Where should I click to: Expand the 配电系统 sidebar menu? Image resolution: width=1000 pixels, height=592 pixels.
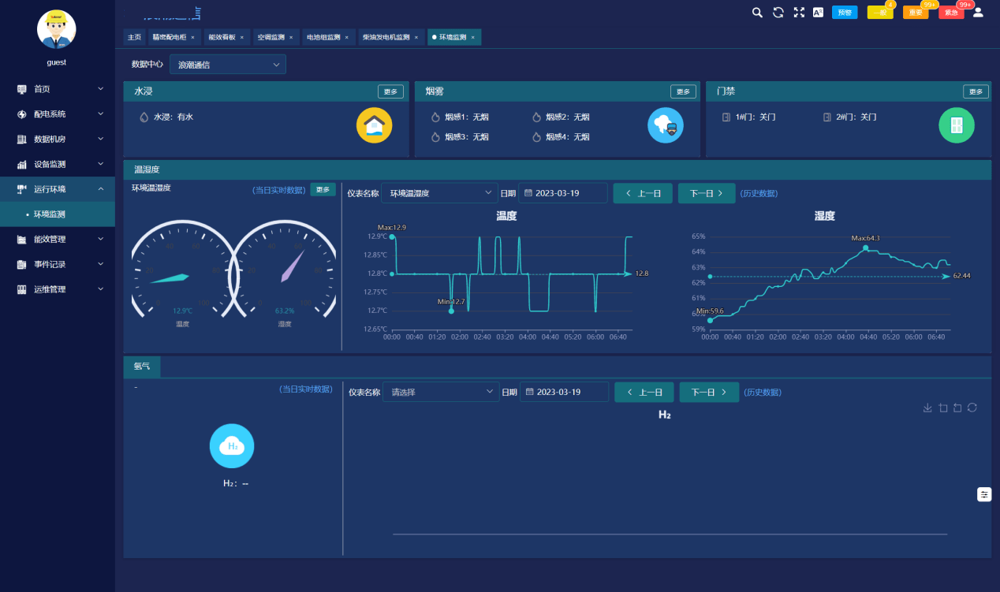coord(58,114)
